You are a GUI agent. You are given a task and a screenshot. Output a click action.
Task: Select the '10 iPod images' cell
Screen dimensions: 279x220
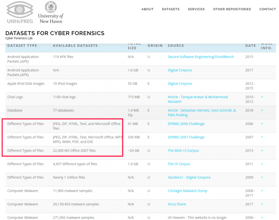(x=65, y=84)
